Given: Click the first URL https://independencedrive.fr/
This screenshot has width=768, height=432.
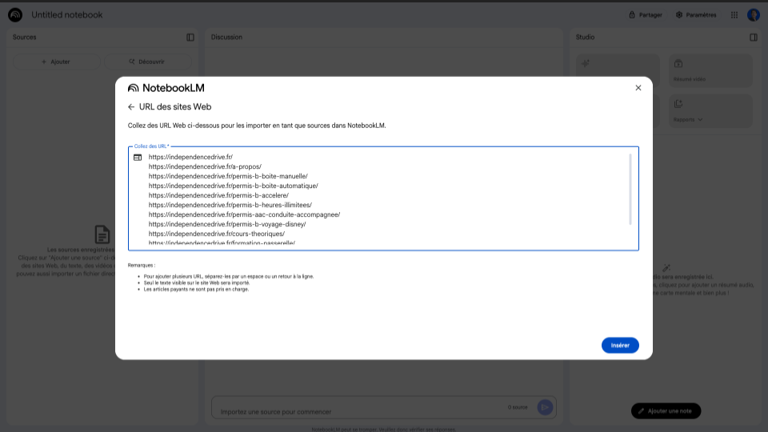Looking at the screenshot, I should click(190, 158).
